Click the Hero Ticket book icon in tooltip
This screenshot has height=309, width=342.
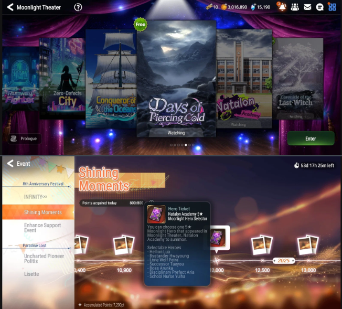click(x=156, y=214)
